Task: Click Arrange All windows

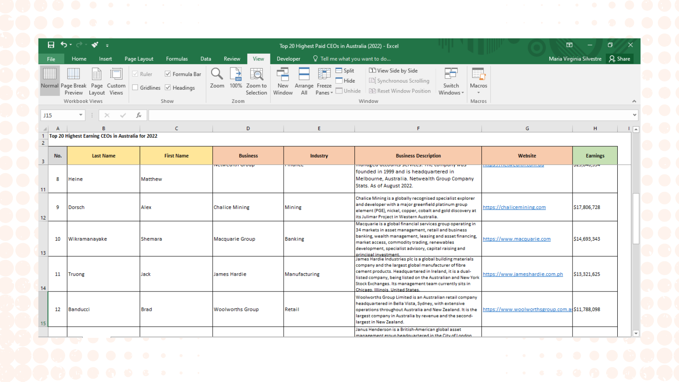Action: click(x=304, y=81)
